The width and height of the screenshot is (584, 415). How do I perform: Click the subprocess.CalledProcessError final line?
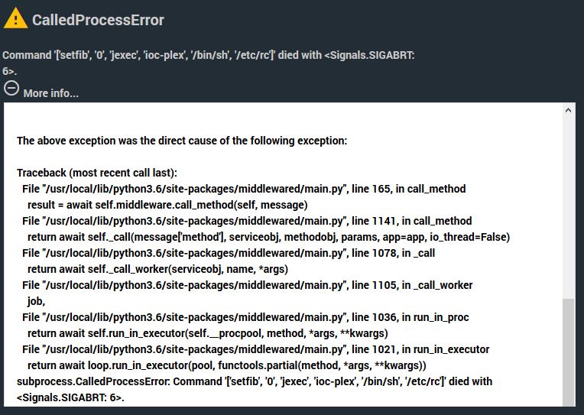pyautogui.click(x=255, y=389)
